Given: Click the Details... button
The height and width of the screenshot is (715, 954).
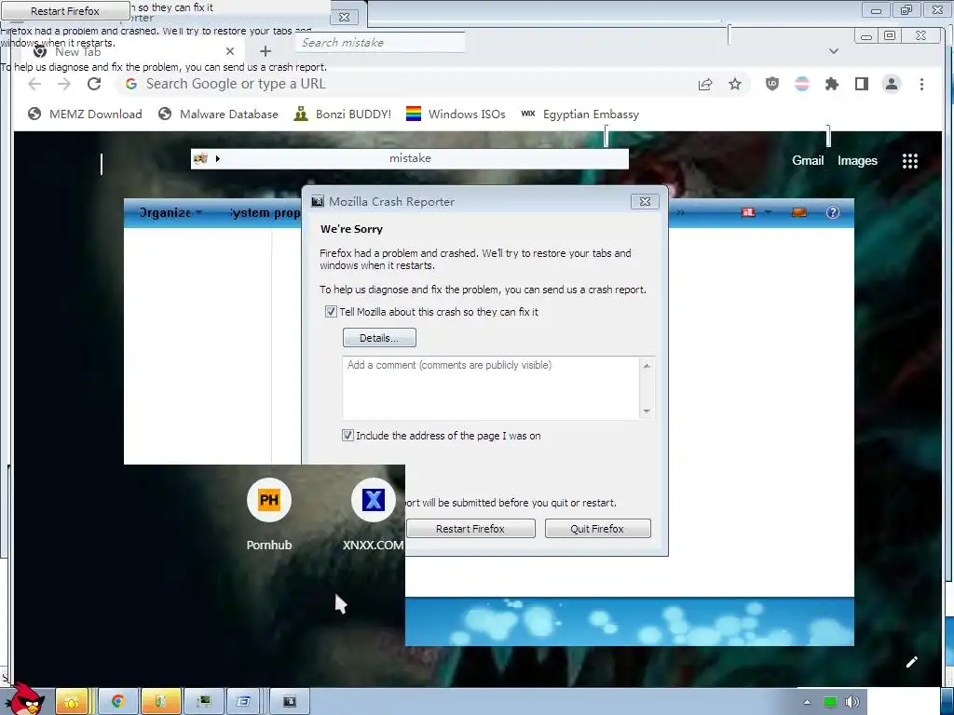Looking at the screenshot, I should click(379, 338).
